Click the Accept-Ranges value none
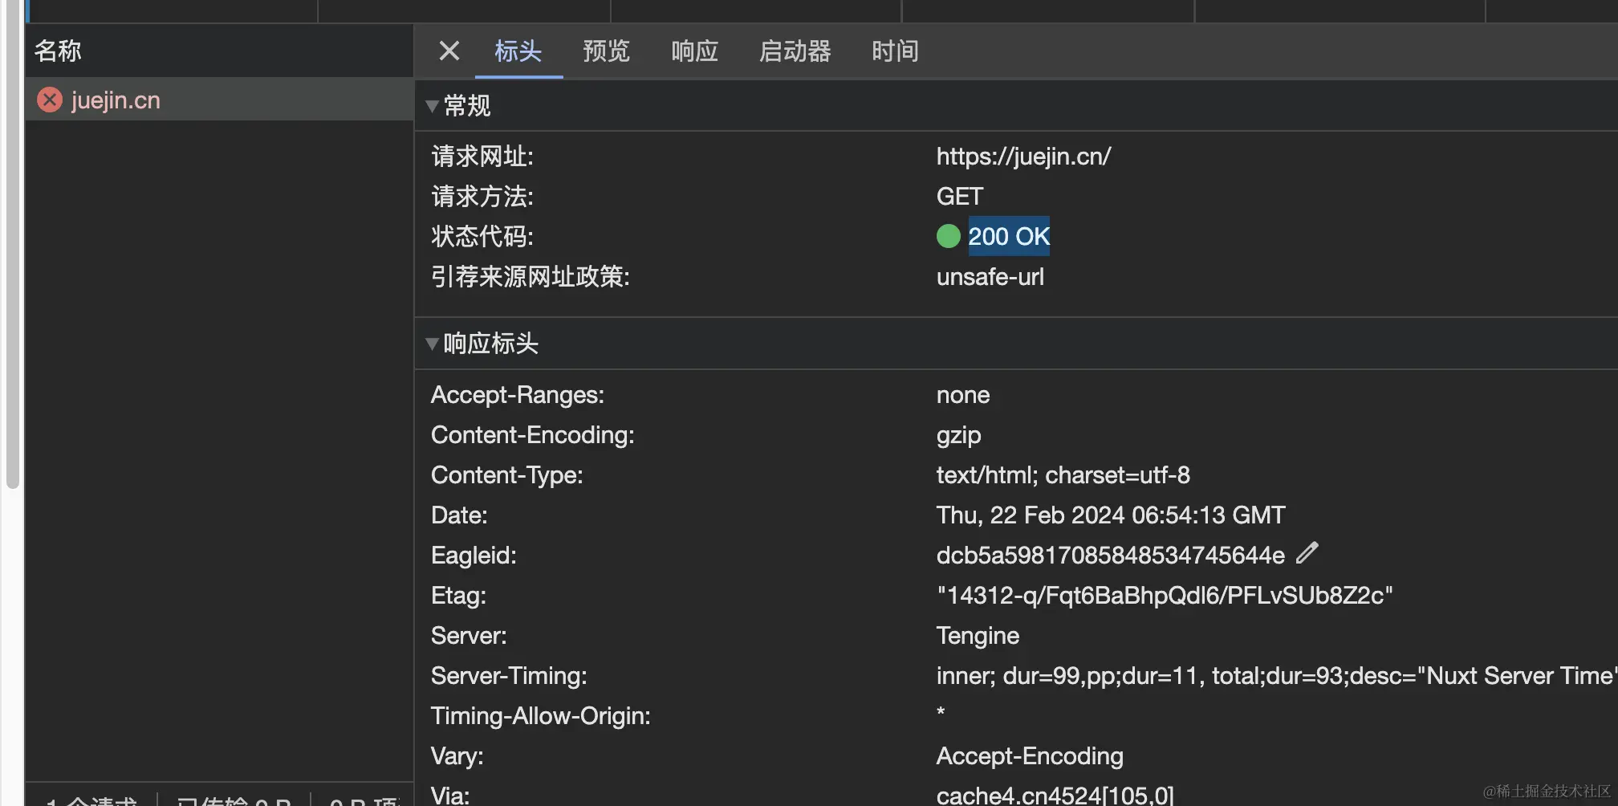Image resolution: width=1618 pixels, height=806 pixels. click(x=963, y=395)
